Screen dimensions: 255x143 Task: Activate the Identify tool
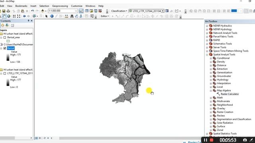tap(52, 16)
